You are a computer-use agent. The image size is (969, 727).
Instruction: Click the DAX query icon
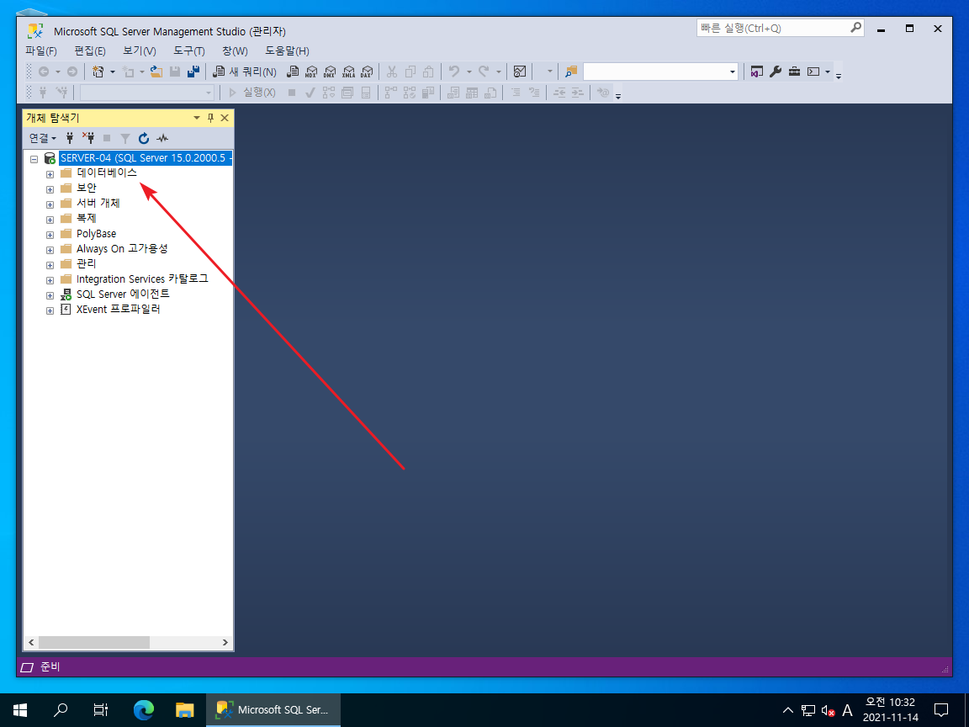pos(367,72)
